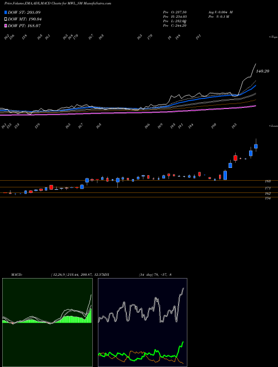Click the green MACD histogram chart
Viewport: 278px width, 367px height.
[x=47, y=323]
